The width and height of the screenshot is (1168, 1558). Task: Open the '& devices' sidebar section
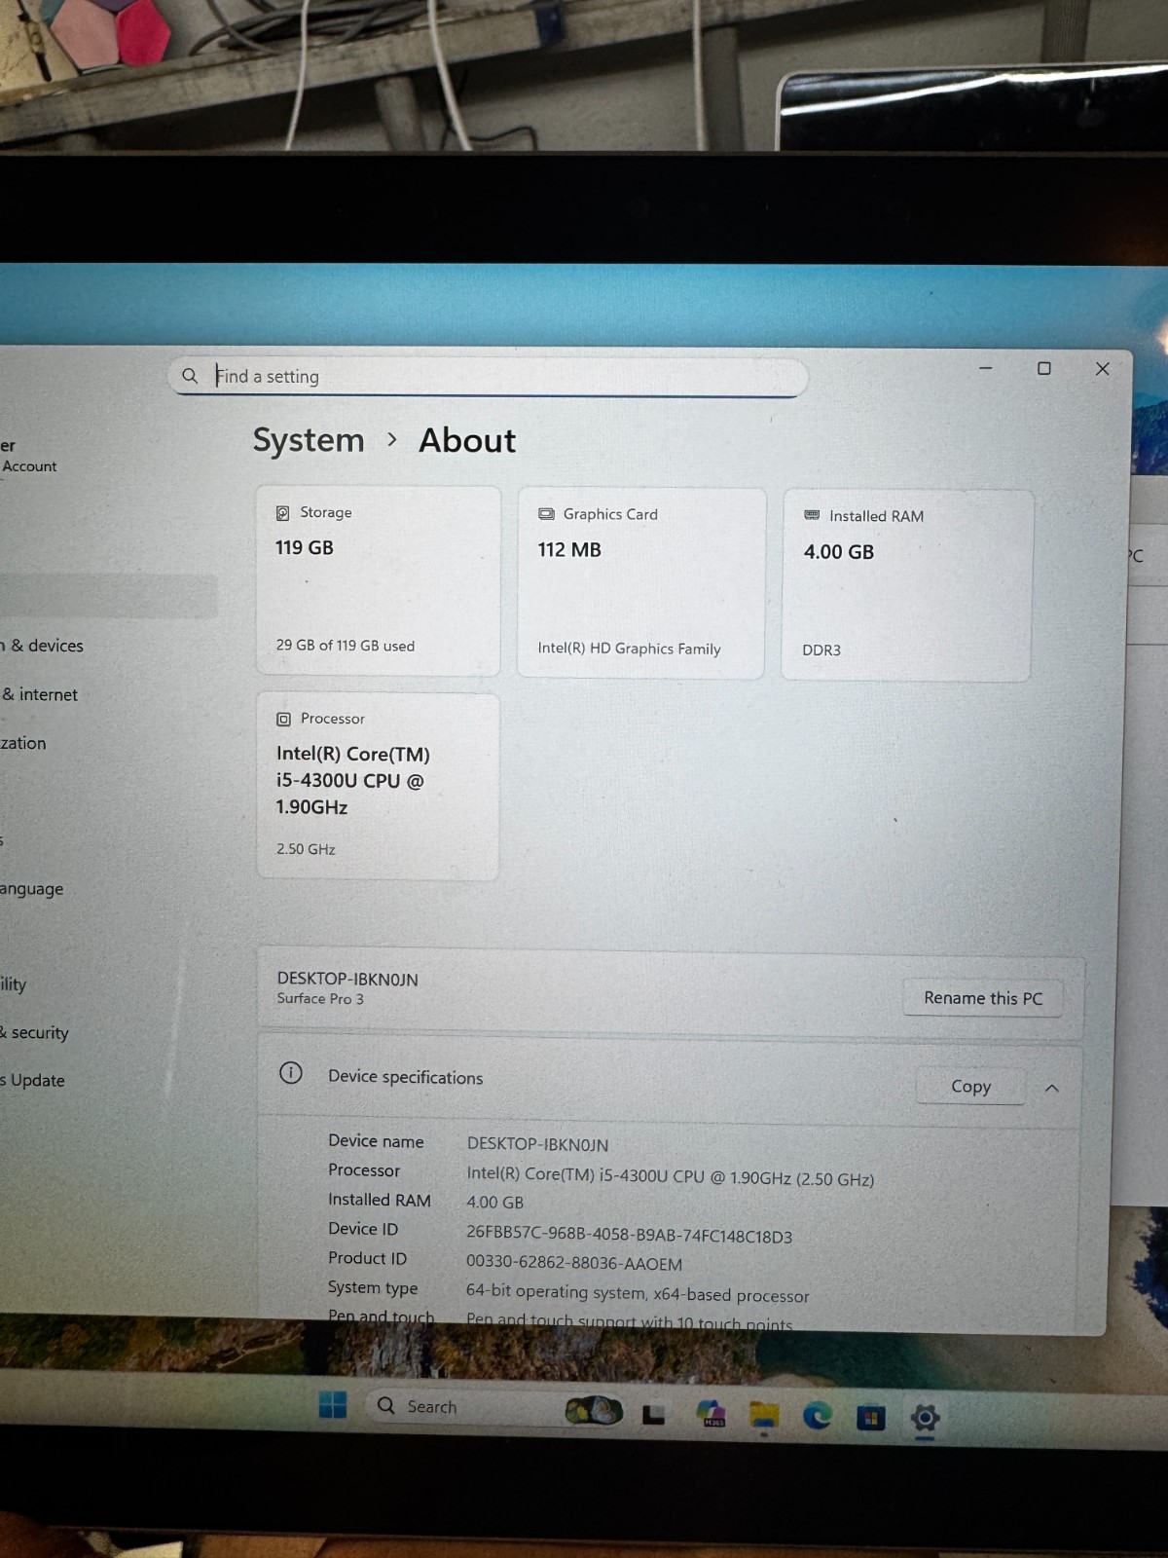[x=42, y=646]
